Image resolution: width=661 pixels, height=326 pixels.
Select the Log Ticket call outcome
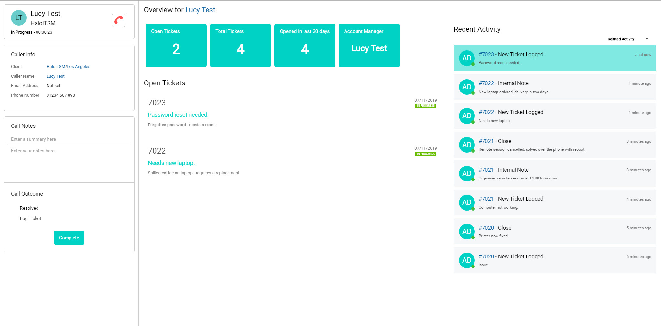pos(30,218)
